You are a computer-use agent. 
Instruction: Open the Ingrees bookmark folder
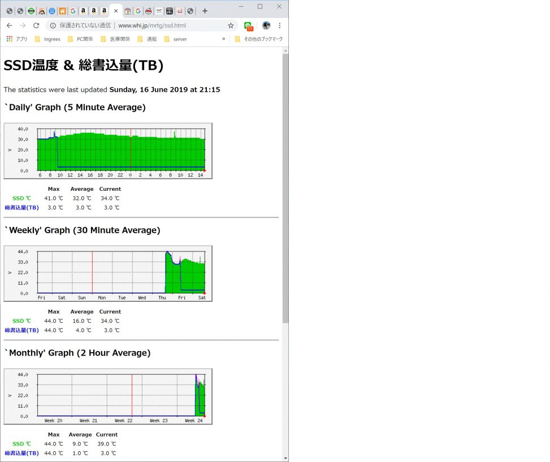point(47,39)
